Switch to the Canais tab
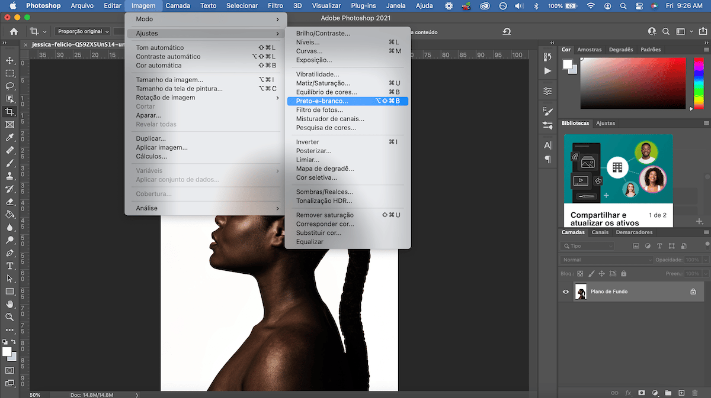Screen dimensions: 711x398 pos(600,232)
